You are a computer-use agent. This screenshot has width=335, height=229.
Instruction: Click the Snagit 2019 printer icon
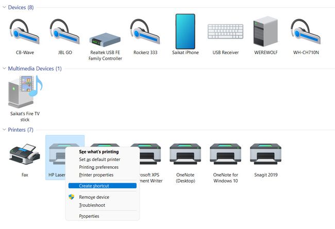pyautogui.click(x=265, y=154)
